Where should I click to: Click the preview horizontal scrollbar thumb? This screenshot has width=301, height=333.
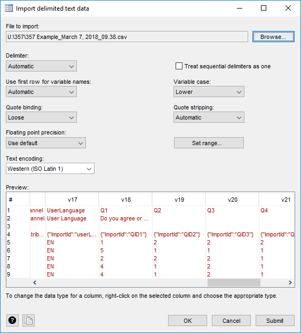(234, 282)
